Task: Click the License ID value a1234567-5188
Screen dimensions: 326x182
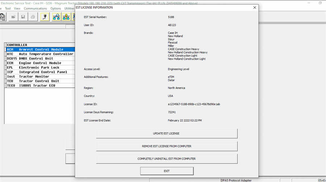Action: pyautogui.click(x=194, y=104)
